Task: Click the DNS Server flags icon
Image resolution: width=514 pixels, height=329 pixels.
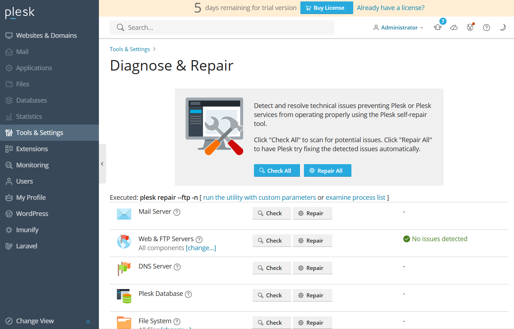Action: 124,269
